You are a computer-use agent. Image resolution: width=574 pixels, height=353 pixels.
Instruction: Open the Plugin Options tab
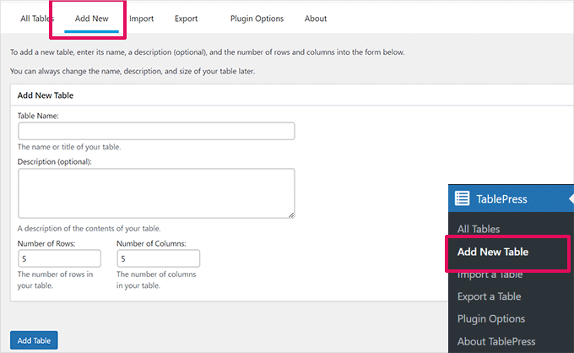click(257, 19)
